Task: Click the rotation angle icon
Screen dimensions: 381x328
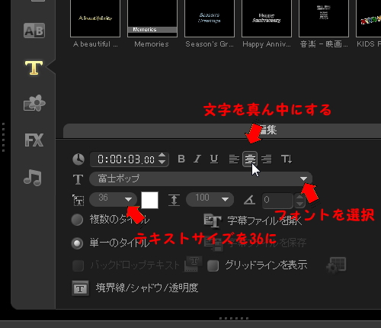Action: pos(249,200)
